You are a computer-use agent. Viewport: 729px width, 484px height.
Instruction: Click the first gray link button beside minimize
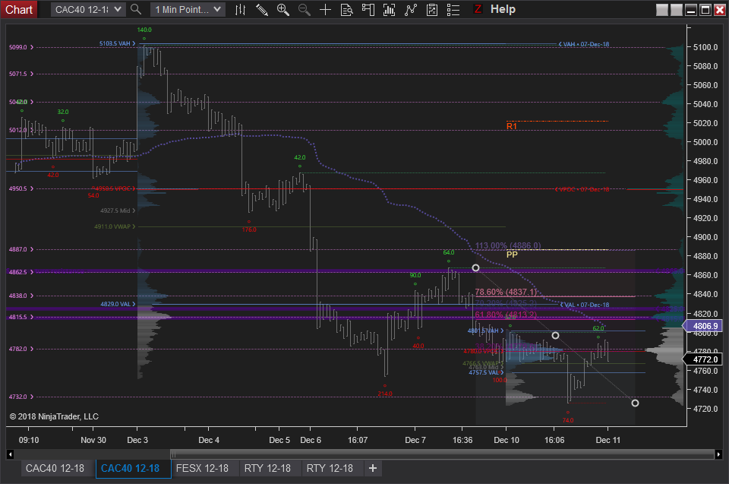662,9
